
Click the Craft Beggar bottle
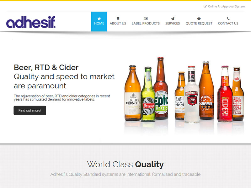(179, 96)
